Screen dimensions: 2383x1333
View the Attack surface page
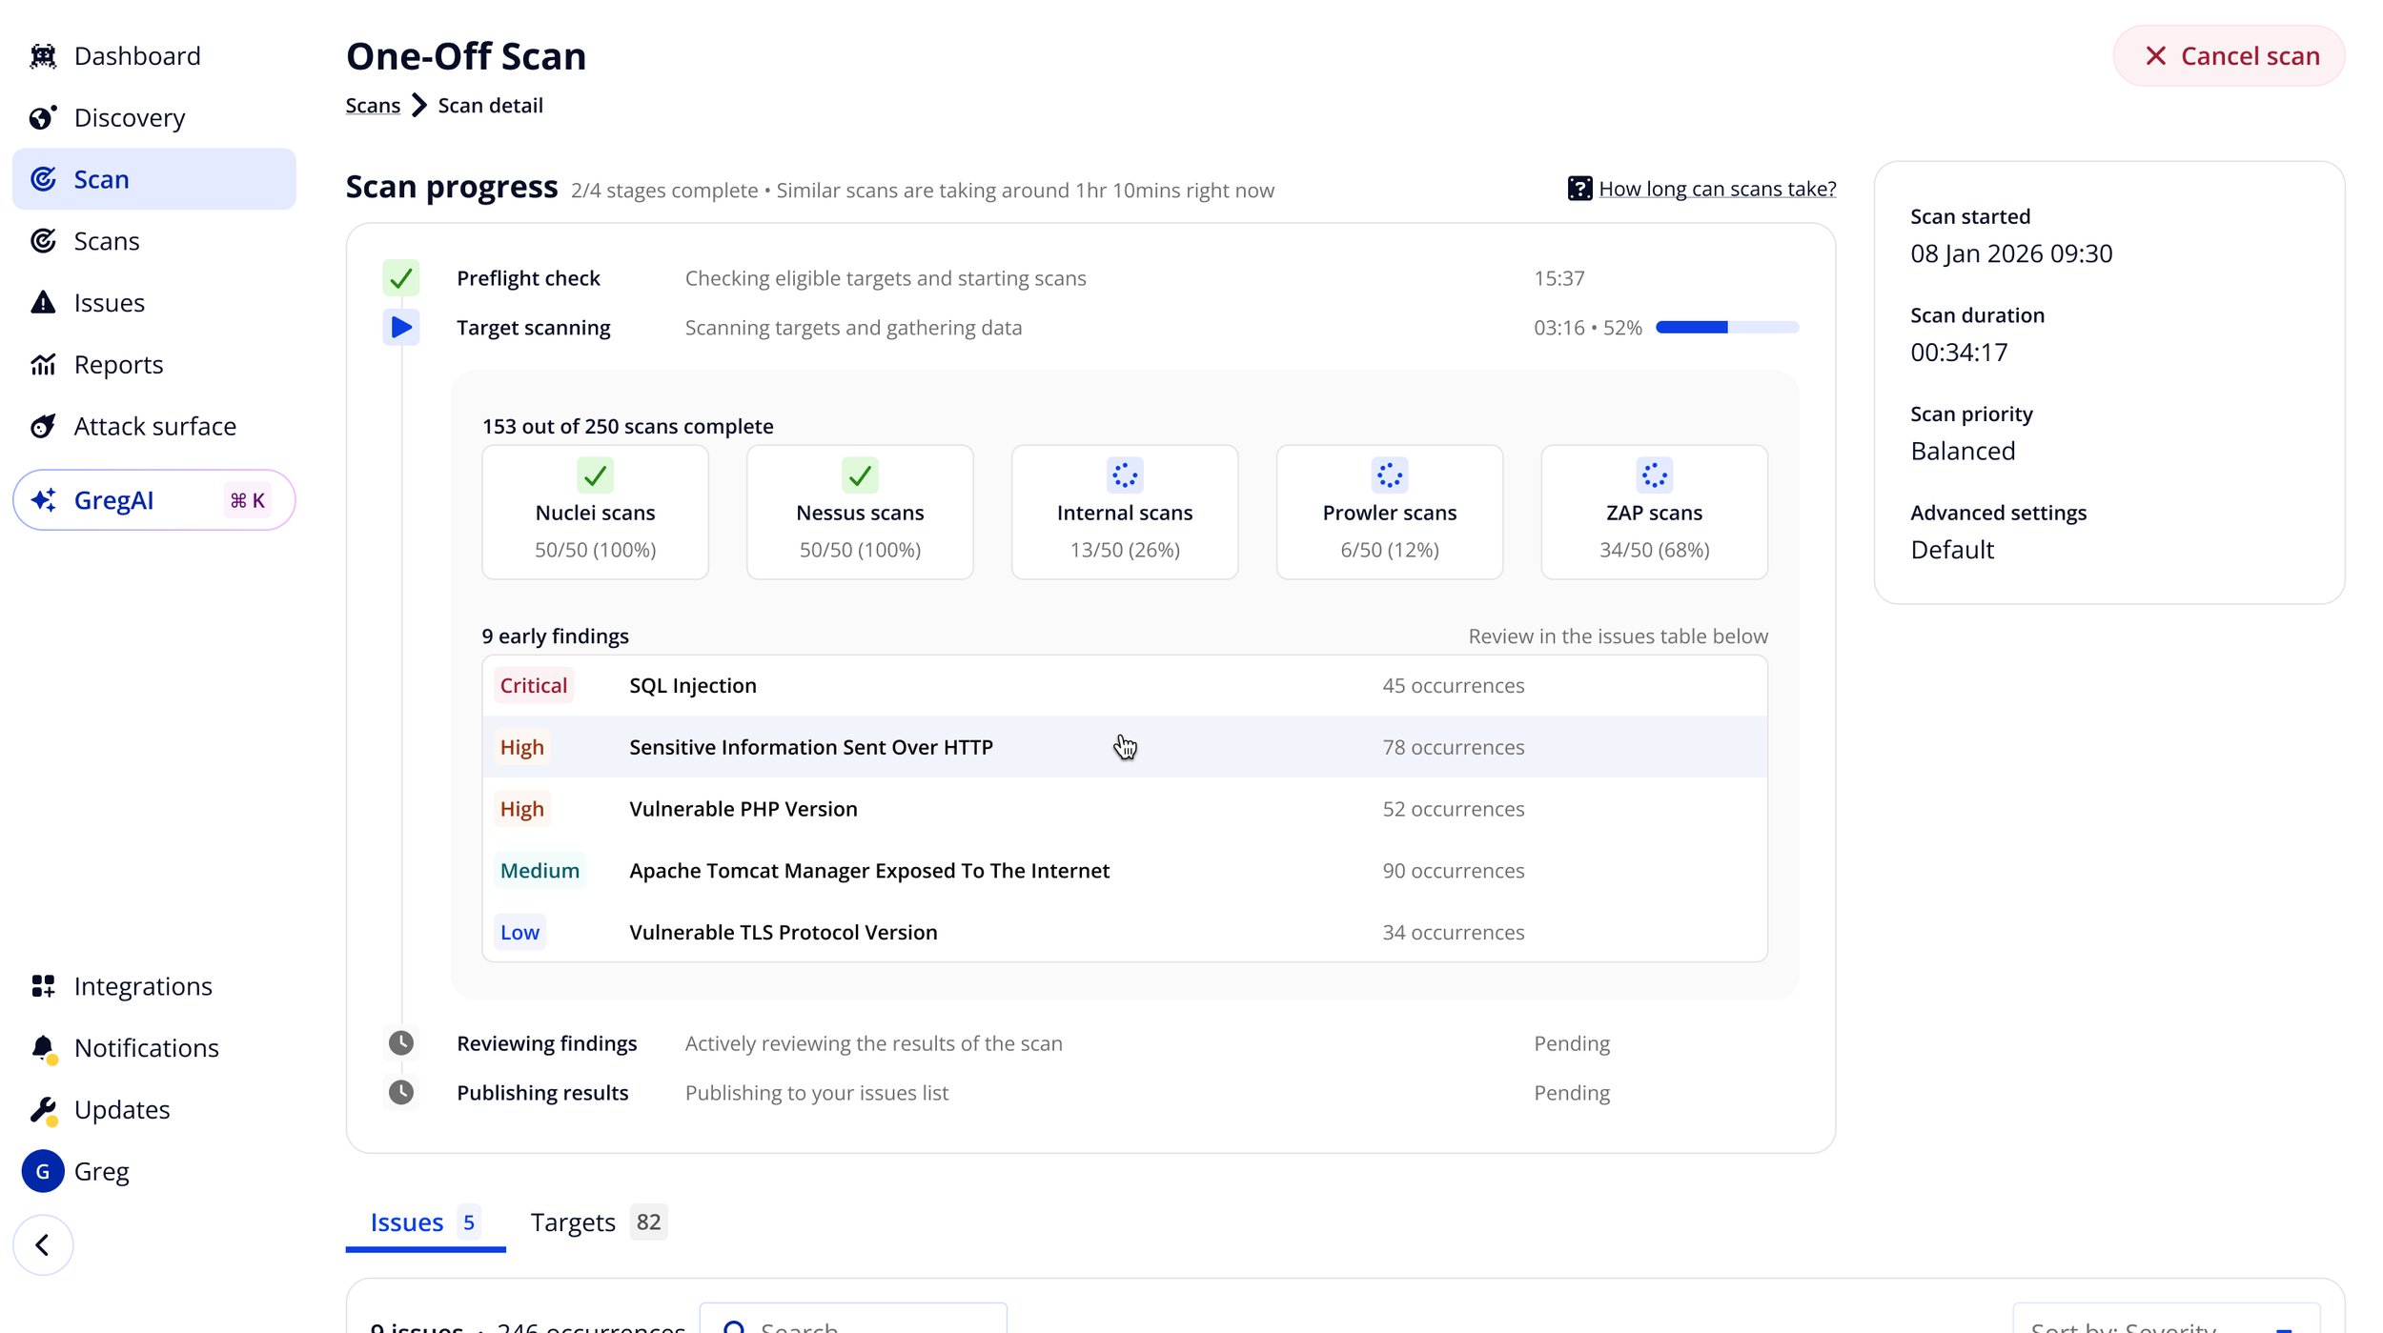coord(155,426)
